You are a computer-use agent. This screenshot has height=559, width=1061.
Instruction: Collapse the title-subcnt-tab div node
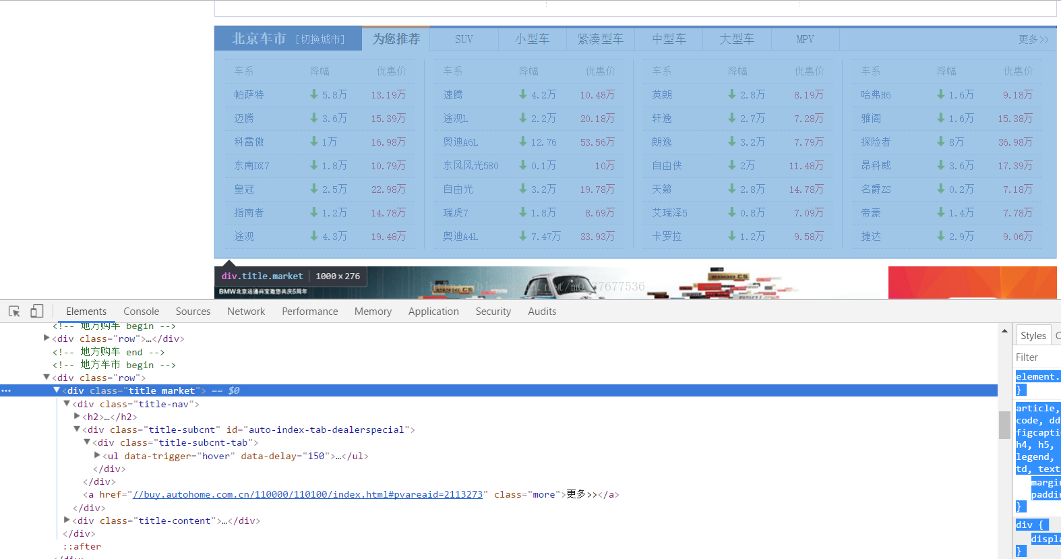point(87,442)
